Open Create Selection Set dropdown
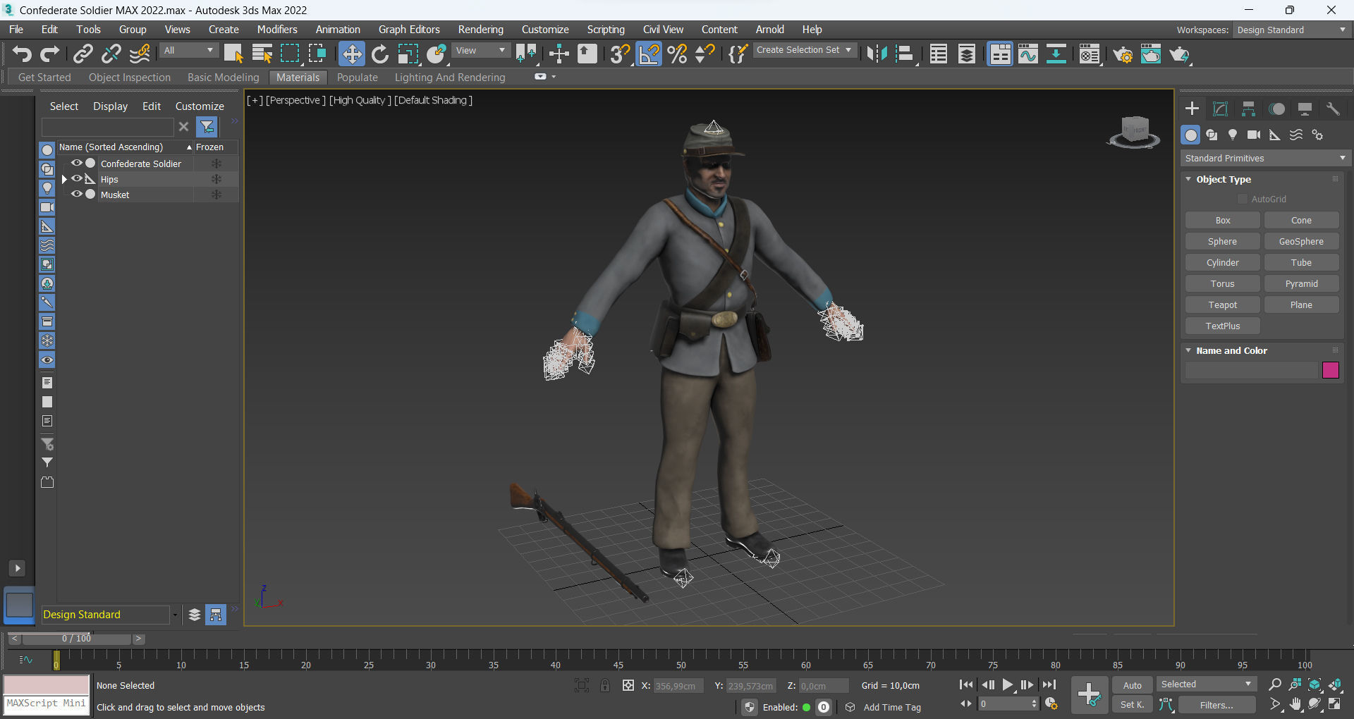Screen dimensions: 1354x719 (805, 50)
